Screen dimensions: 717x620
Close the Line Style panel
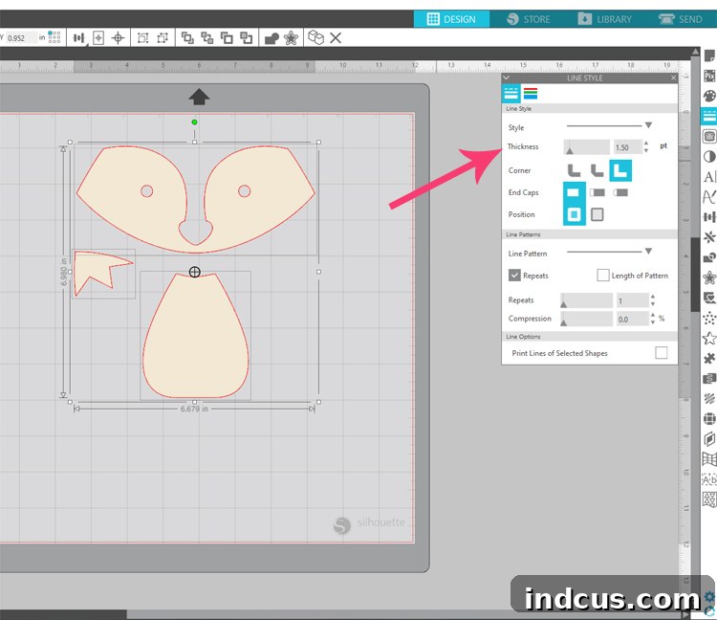point(673,77)
